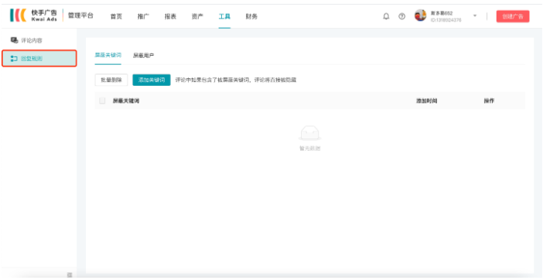
Task: Click the 屏蔽关键词 column header
Action: (x=126, y=101)
